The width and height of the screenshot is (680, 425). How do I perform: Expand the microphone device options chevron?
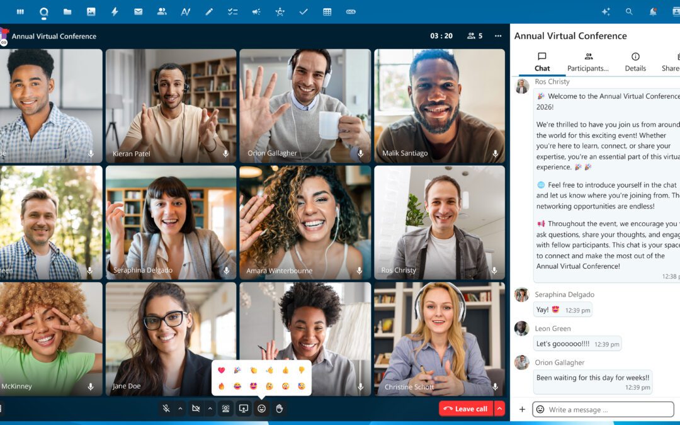click(180, 408)
